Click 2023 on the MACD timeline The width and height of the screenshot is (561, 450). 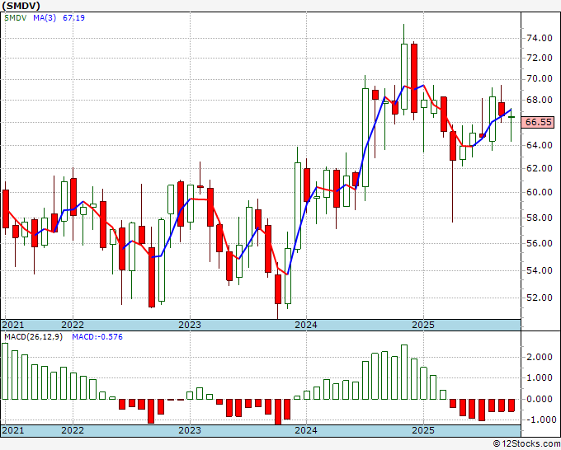click(x=190, y=430)
